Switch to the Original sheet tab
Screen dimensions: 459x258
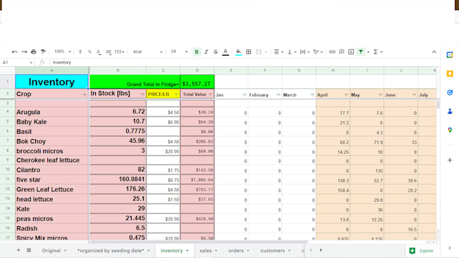point(54,251)
